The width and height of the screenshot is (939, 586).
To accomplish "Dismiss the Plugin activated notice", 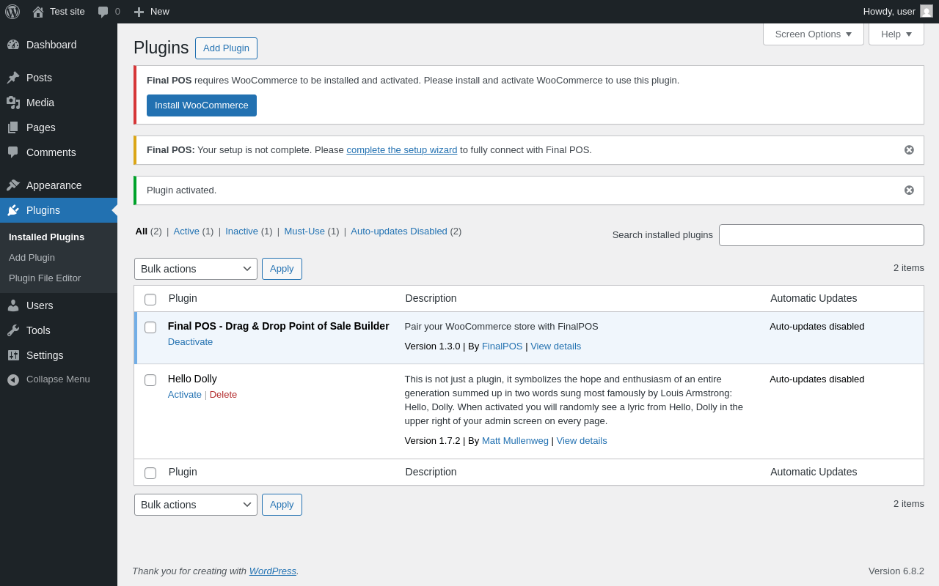I will pyautogui.click(x=909, y=190).
